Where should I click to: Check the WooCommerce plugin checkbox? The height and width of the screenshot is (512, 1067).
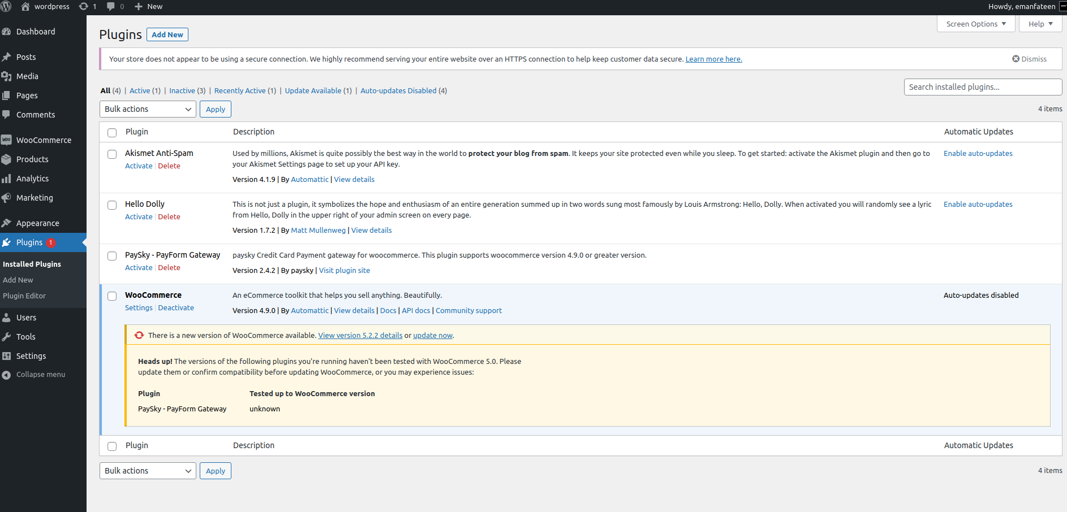[x=112, y=296]
